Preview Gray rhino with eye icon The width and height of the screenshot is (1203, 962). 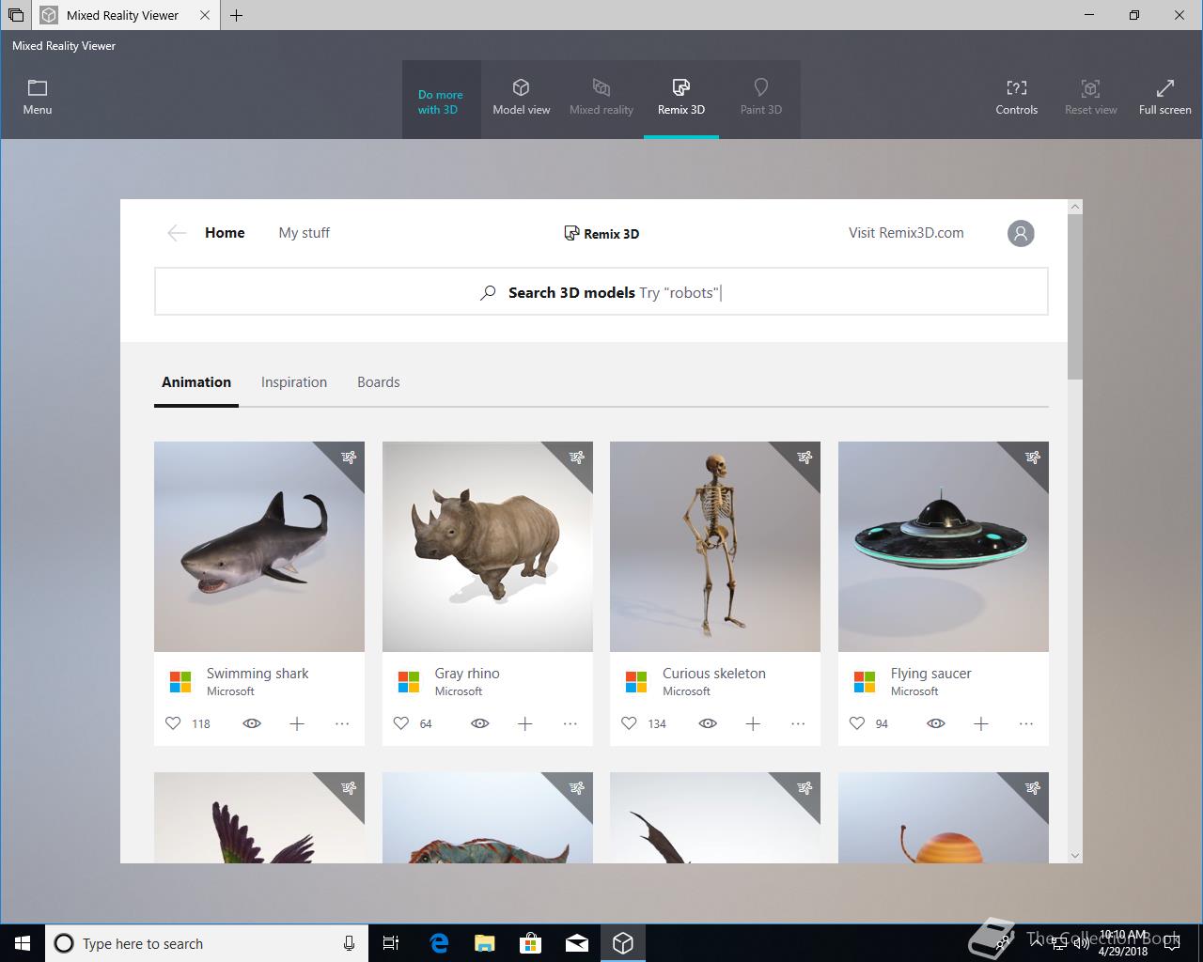coord(480,723)
